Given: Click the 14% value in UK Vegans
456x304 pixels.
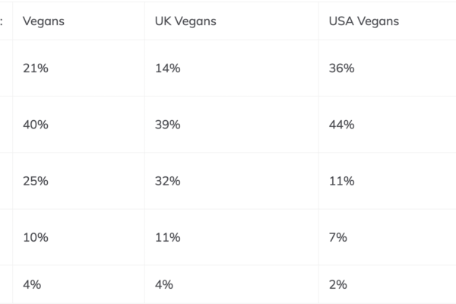Looking at the screenshot, I should [166, 68].
